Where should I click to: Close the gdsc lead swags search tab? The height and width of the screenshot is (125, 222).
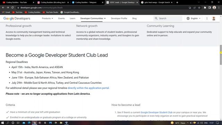(x=172, y=2)
